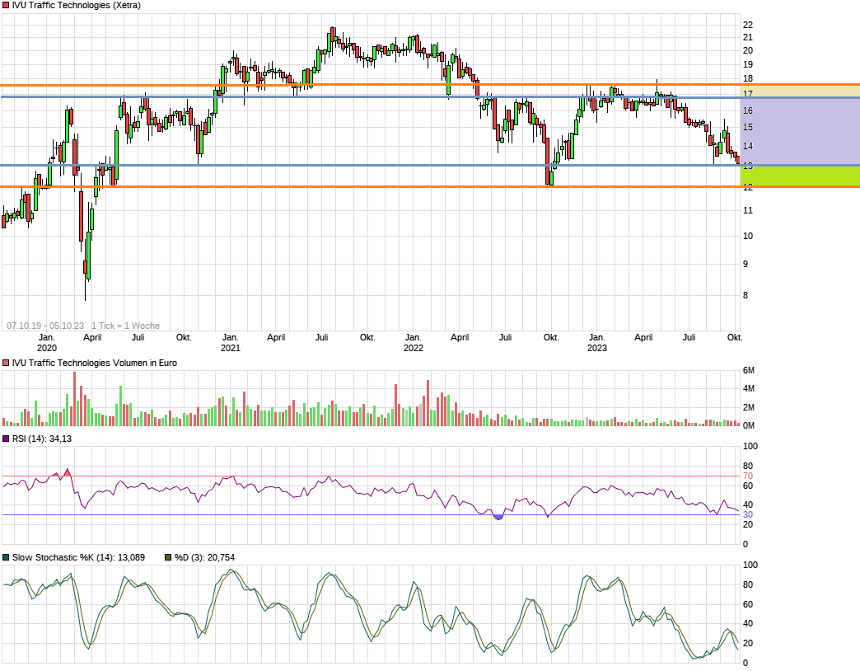Click the blue RSI threshold label 30
The height and width of the screenshot is (671, 860).
tap(748, 514)
